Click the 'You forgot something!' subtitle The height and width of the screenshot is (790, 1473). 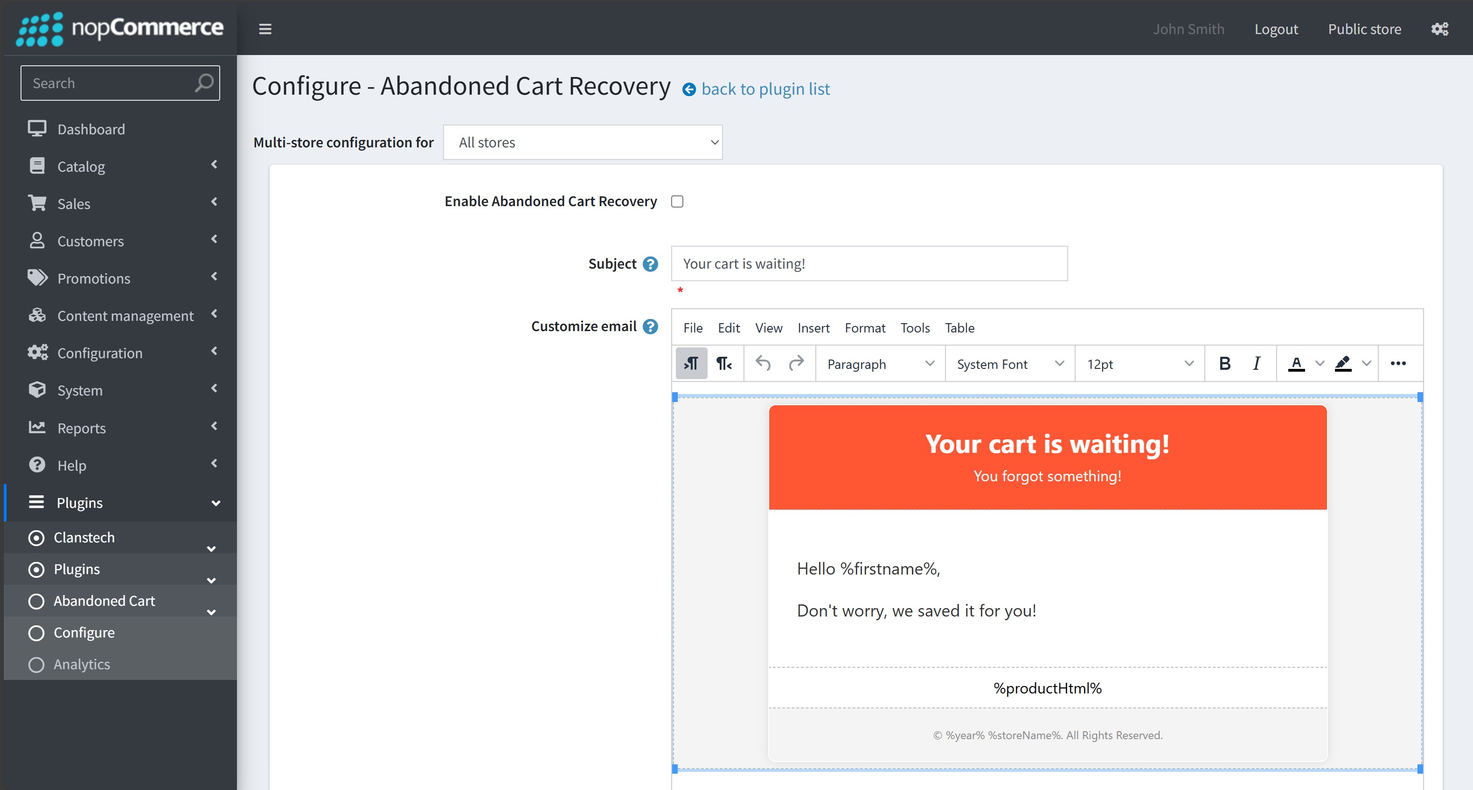click(1047, 476)
